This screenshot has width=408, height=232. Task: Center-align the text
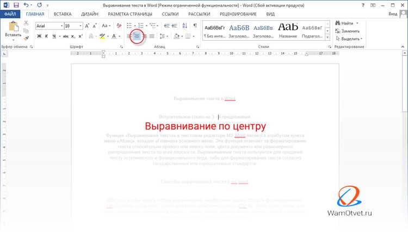pos(137,36)
